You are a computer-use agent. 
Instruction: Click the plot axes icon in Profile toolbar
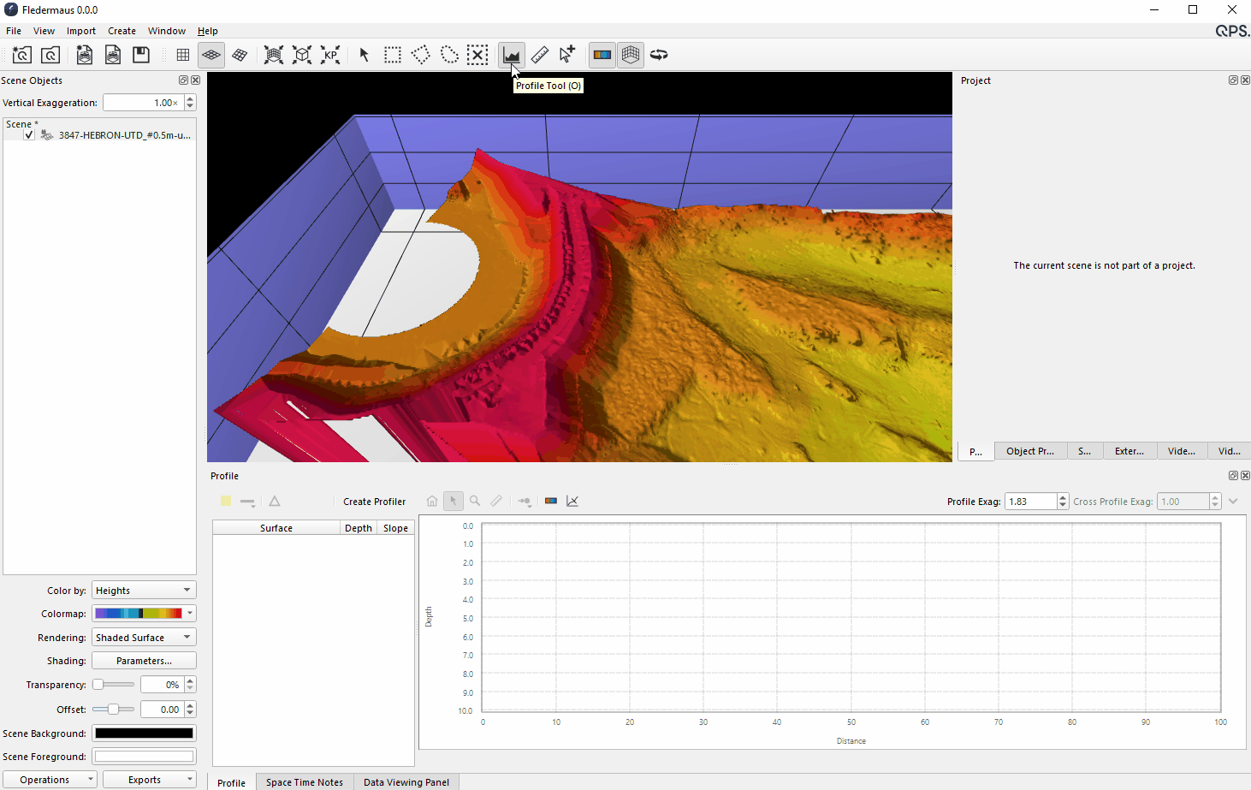pos(572,502)
